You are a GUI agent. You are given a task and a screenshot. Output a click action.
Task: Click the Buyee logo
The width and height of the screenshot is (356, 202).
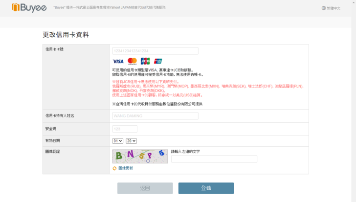[x=29, y=7]
